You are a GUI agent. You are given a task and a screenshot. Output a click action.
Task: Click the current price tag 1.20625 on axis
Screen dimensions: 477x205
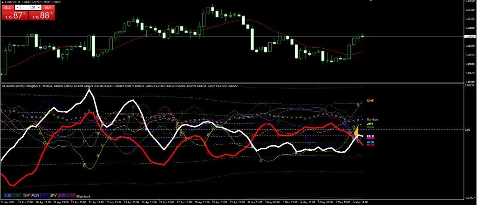(x=470, y=36)
